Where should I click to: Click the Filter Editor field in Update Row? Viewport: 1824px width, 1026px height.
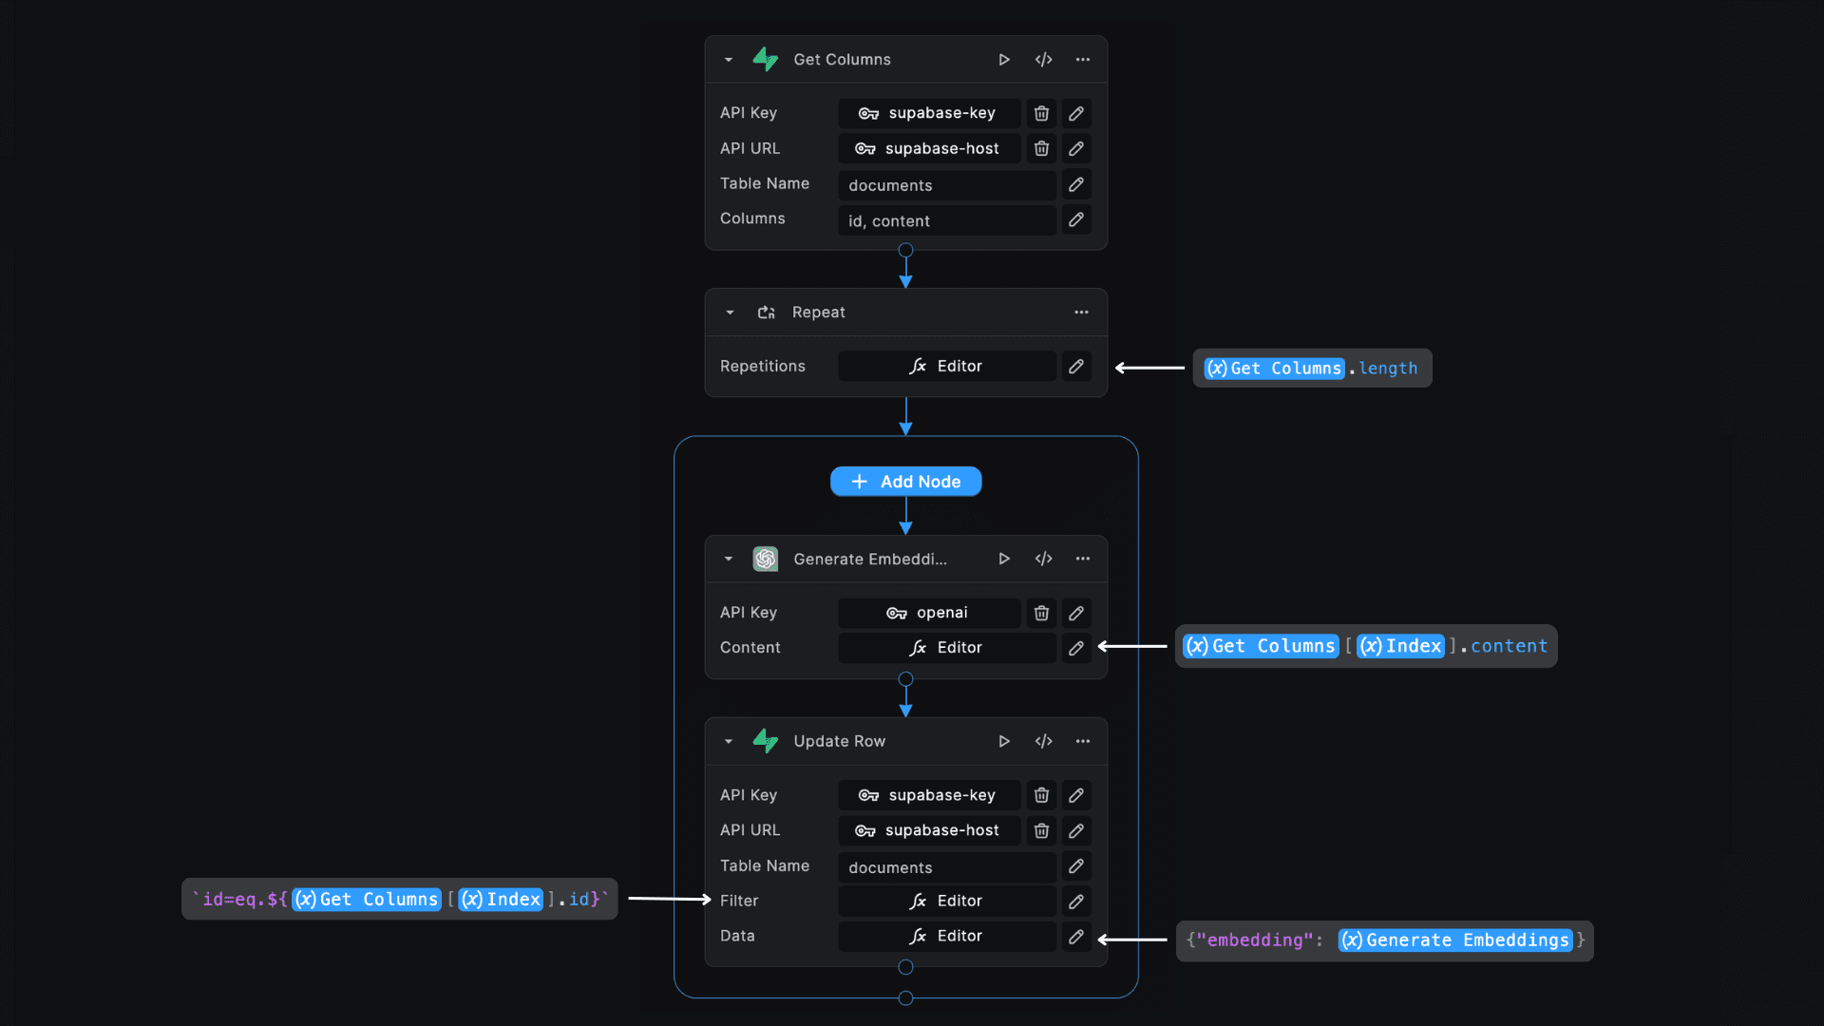(x=946, y=902)
